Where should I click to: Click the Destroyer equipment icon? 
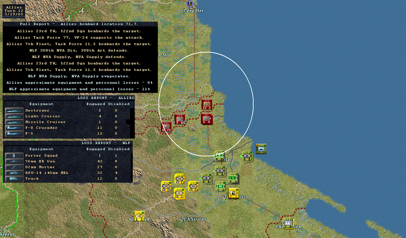point(14,111)
